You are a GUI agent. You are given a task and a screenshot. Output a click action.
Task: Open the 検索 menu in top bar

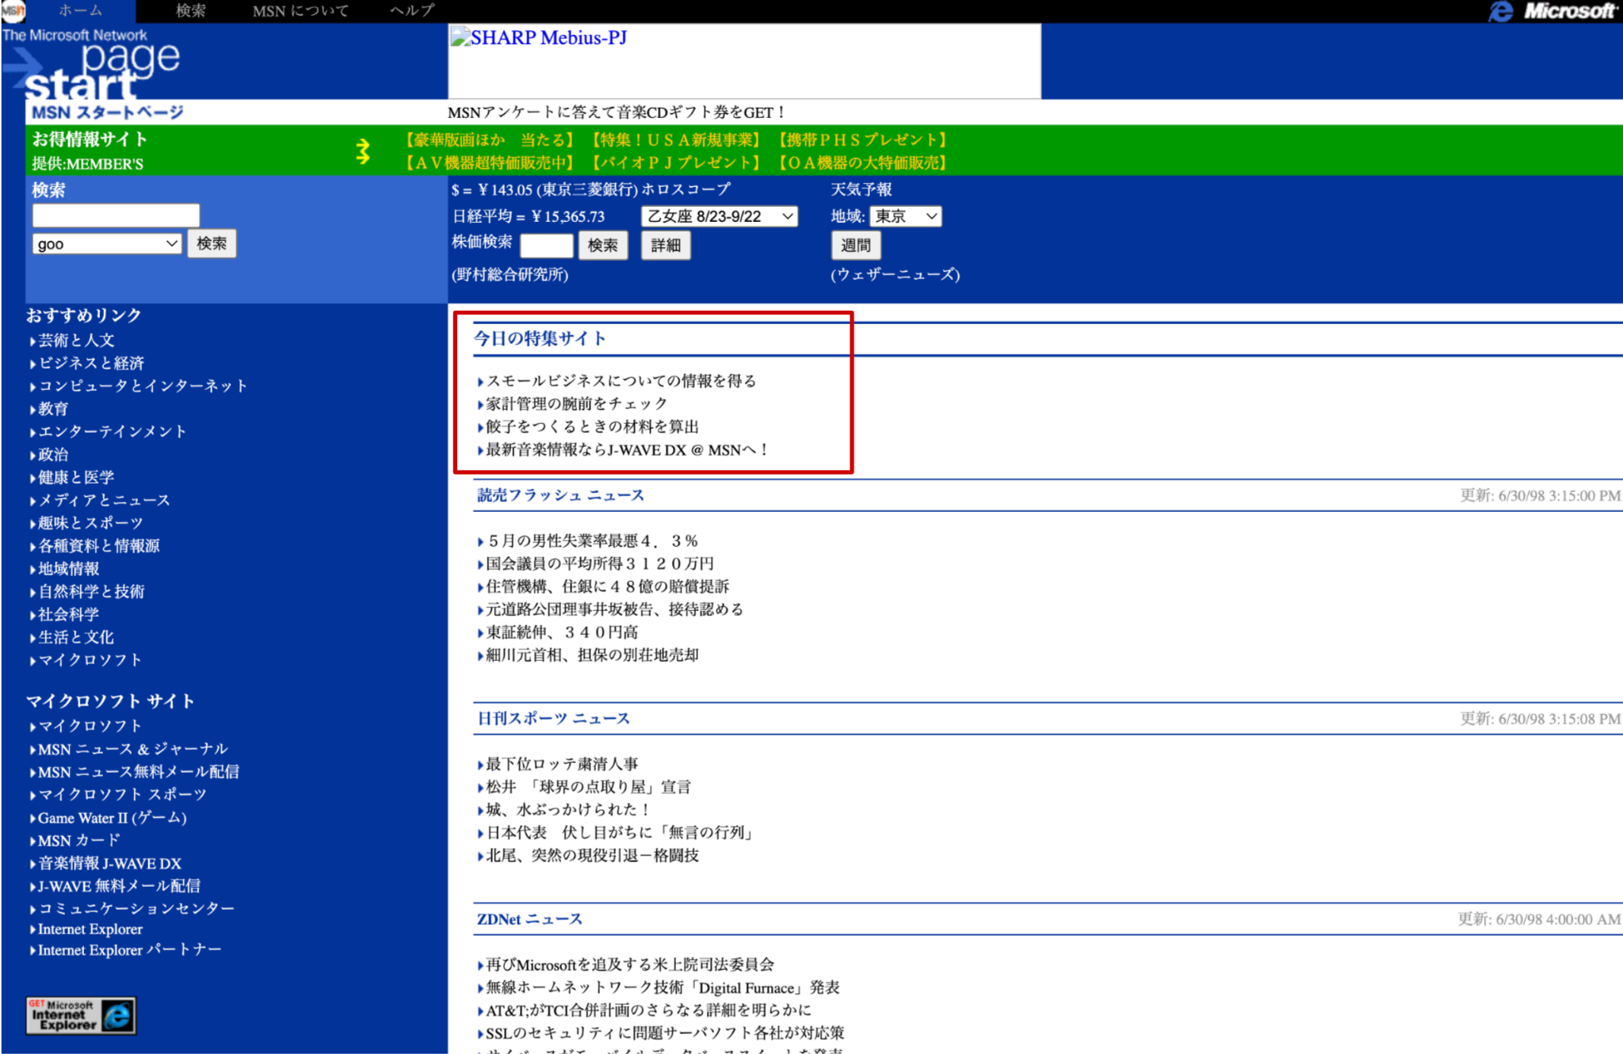190,11
